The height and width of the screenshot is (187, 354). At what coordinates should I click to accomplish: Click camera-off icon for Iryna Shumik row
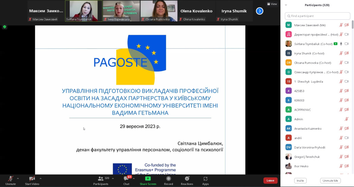(x=347, y=53)
